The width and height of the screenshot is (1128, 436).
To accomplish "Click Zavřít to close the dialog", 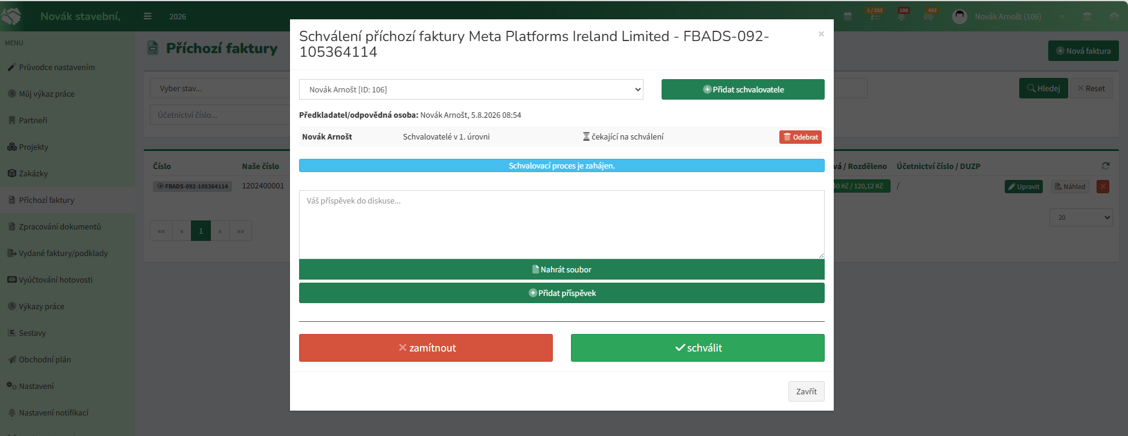I will (807, 391).
